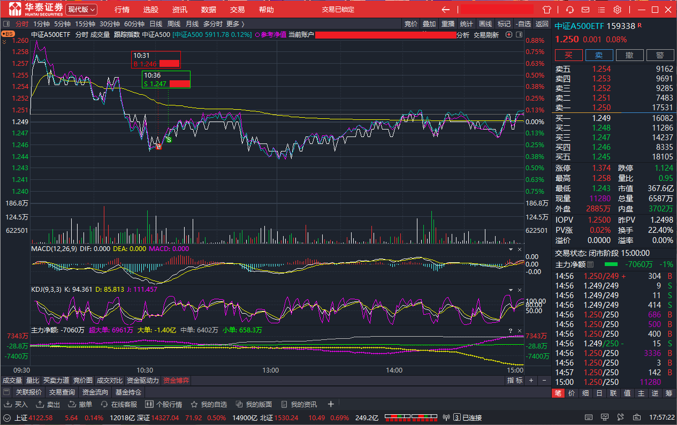Open settings gear in title bar

[x=617, y=10]
